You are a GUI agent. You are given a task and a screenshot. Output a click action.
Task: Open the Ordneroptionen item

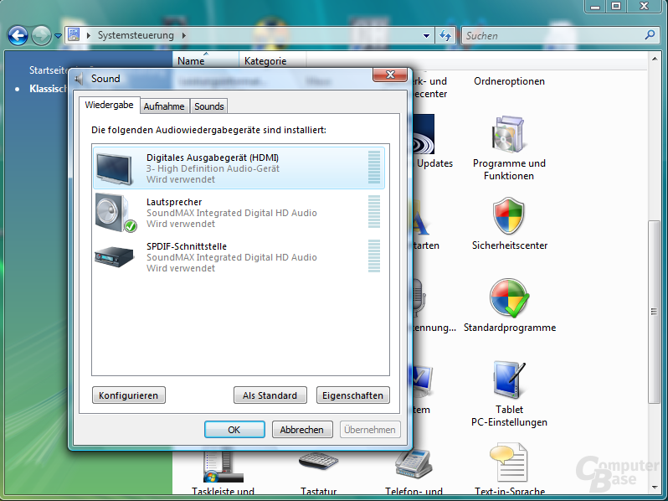[x=509, y=81]
